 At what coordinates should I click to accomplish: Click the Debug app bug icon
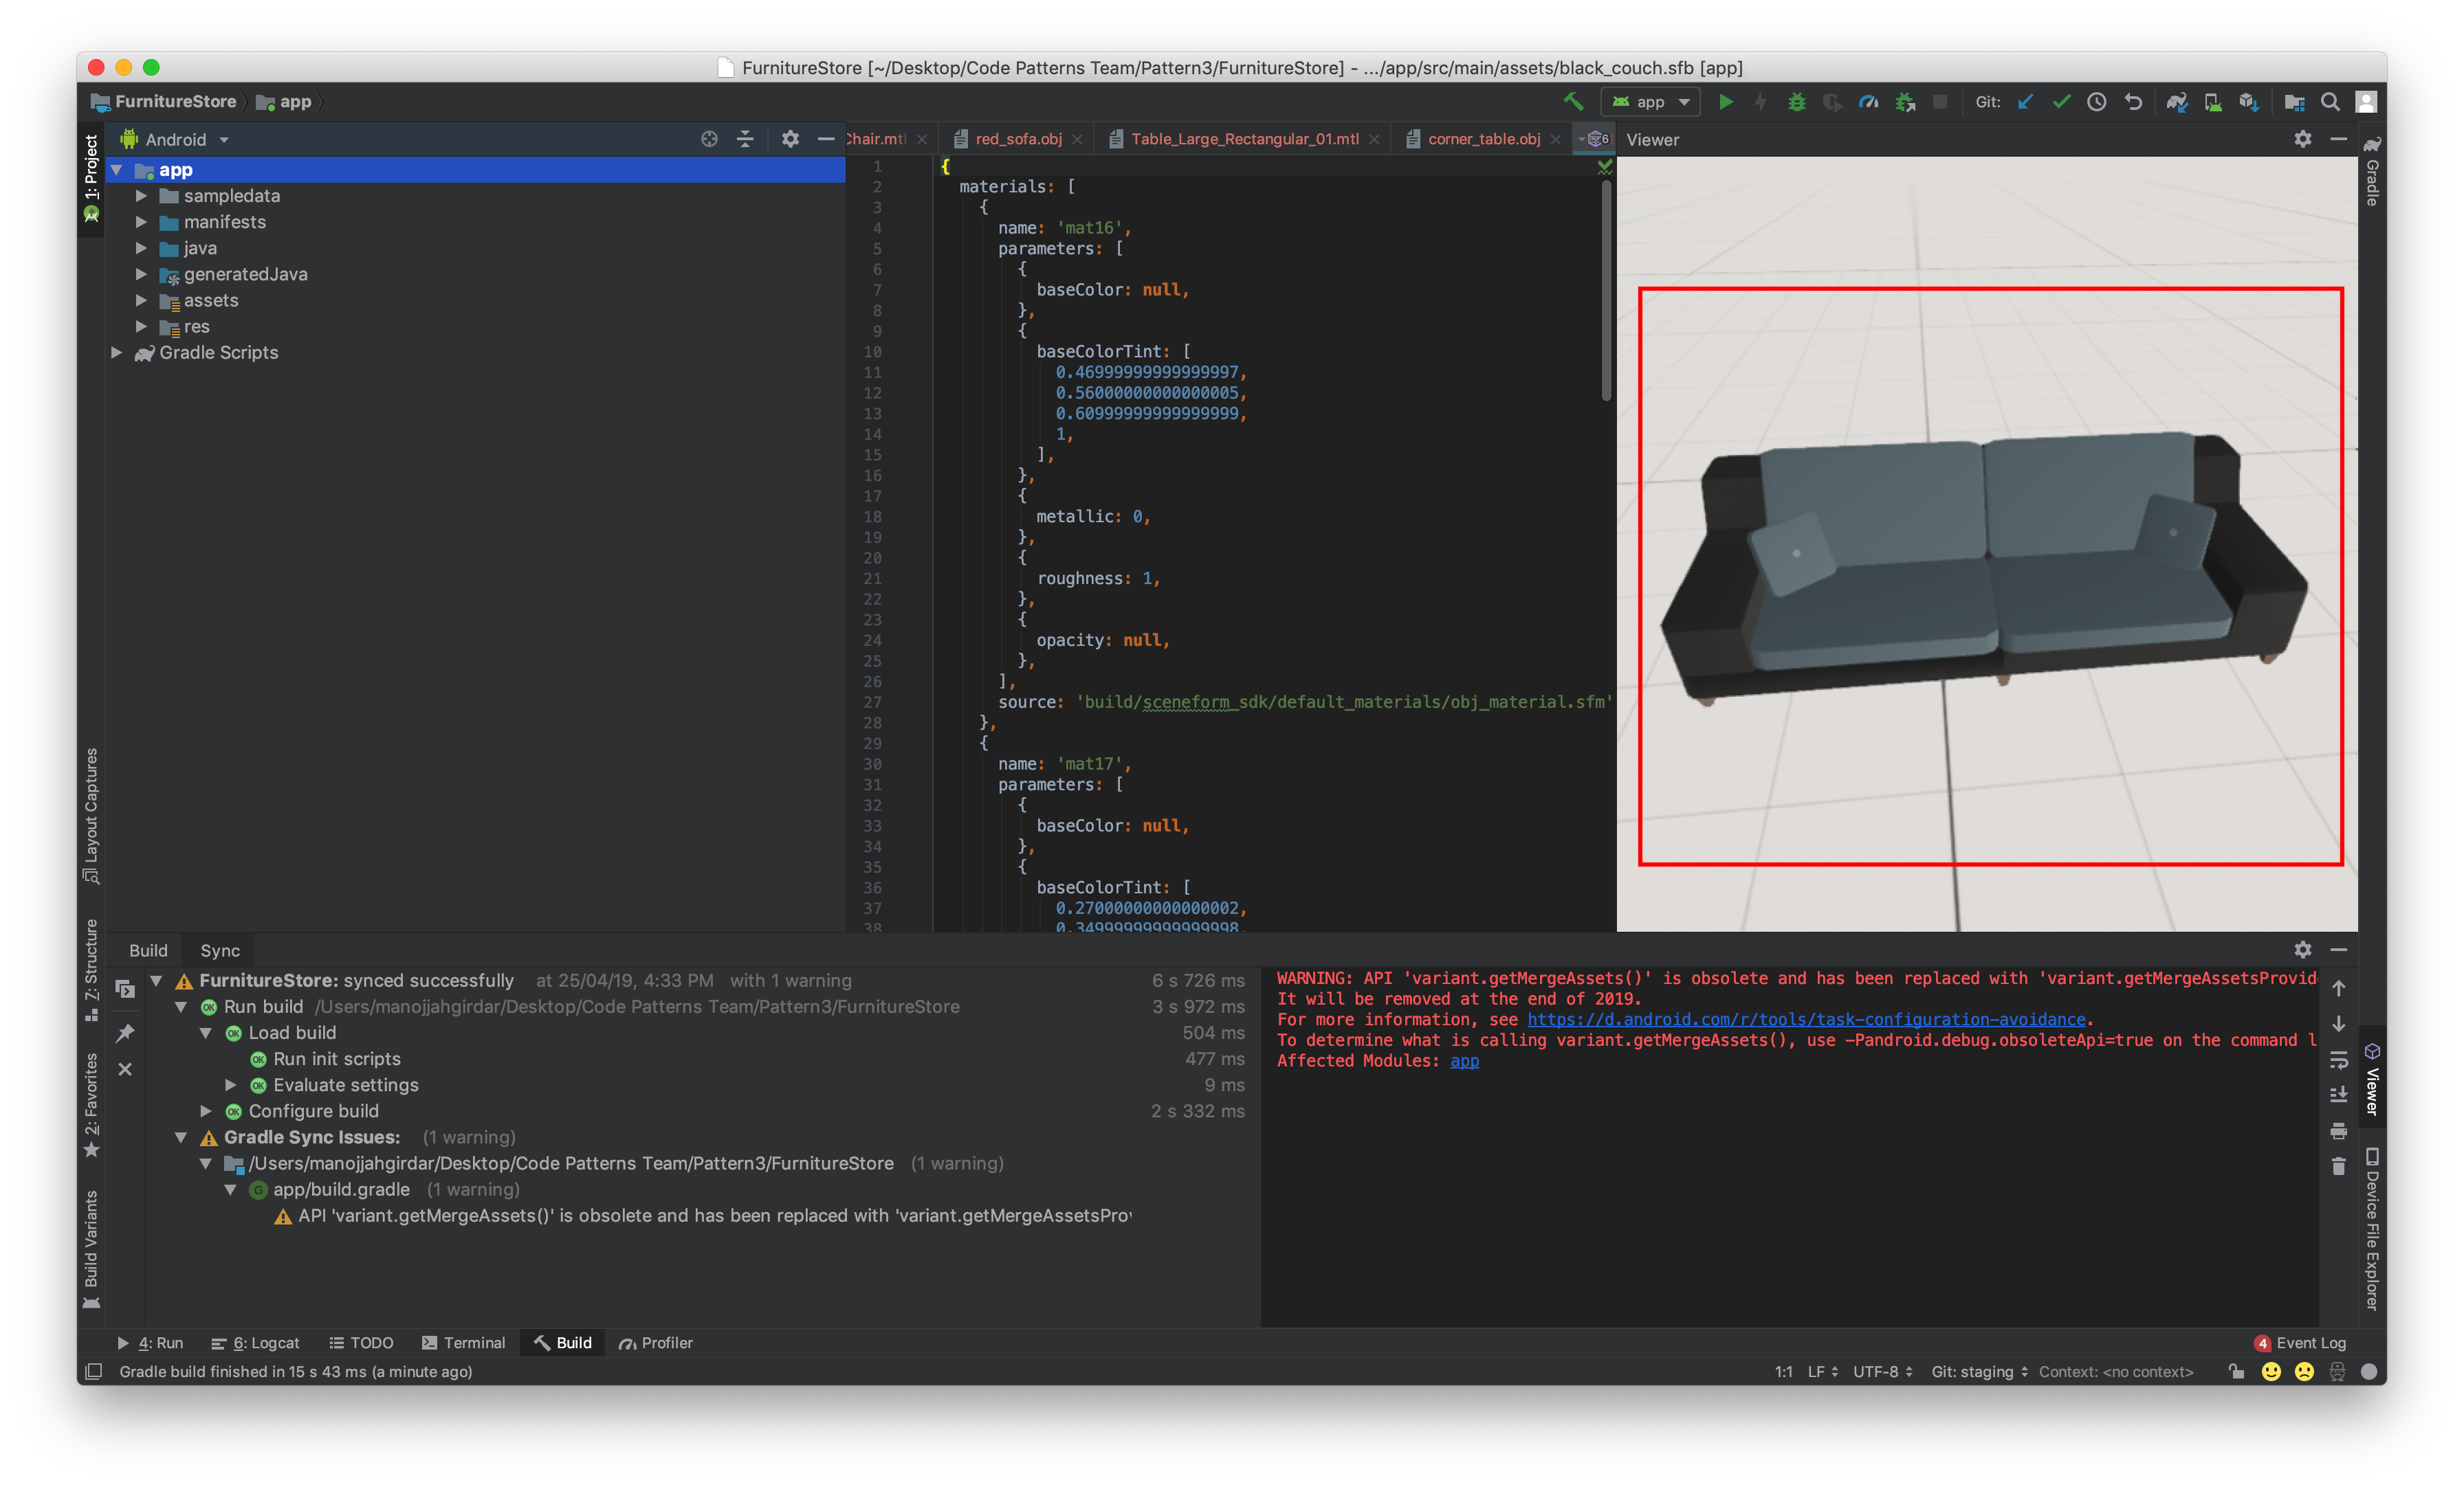point(1797,102)
